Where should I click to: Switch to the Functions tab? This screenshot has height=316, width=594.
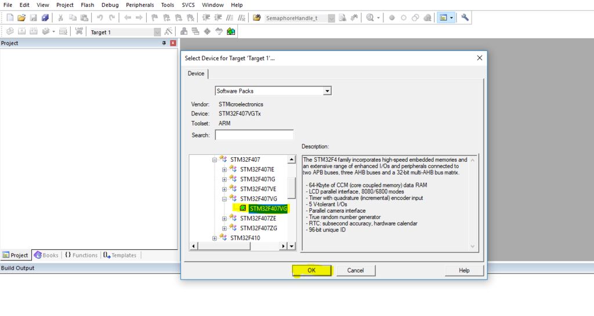(81, 255)
